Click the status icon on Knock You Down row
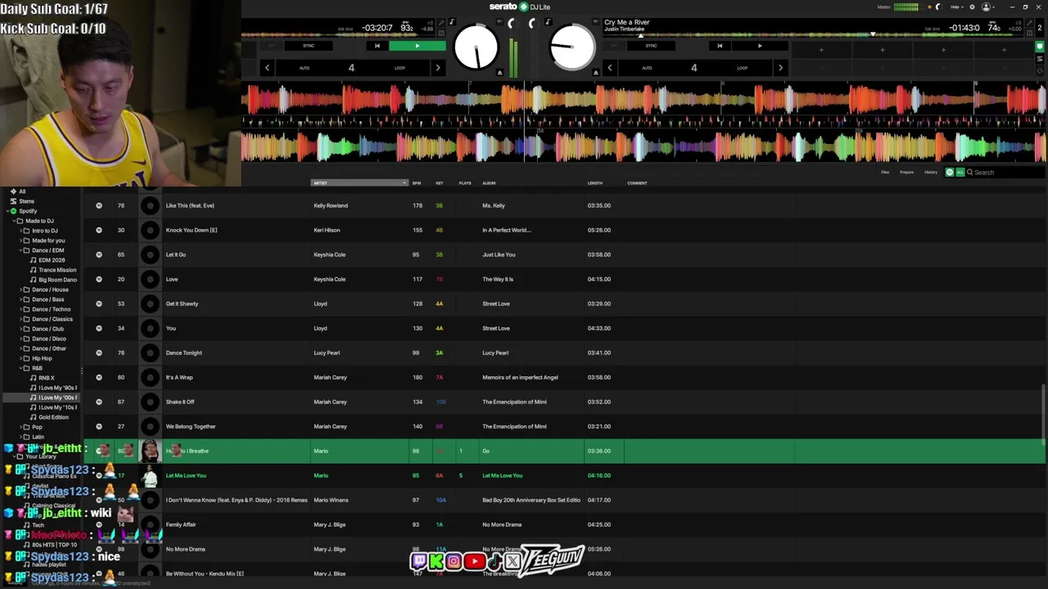This screenshot has height=589, width=1048. pyautogui.click(x=99, y=230)
